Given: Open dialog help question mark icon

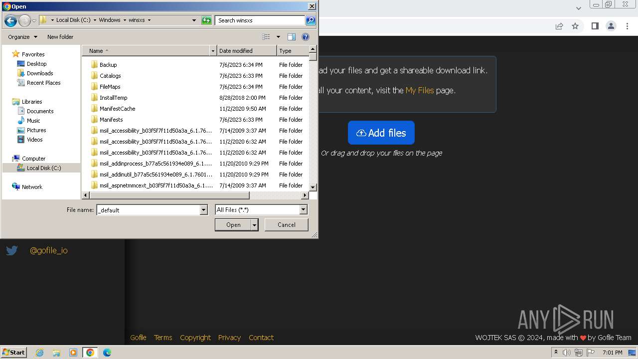Looking at the screenshot, I should click(x=306, y=37).
